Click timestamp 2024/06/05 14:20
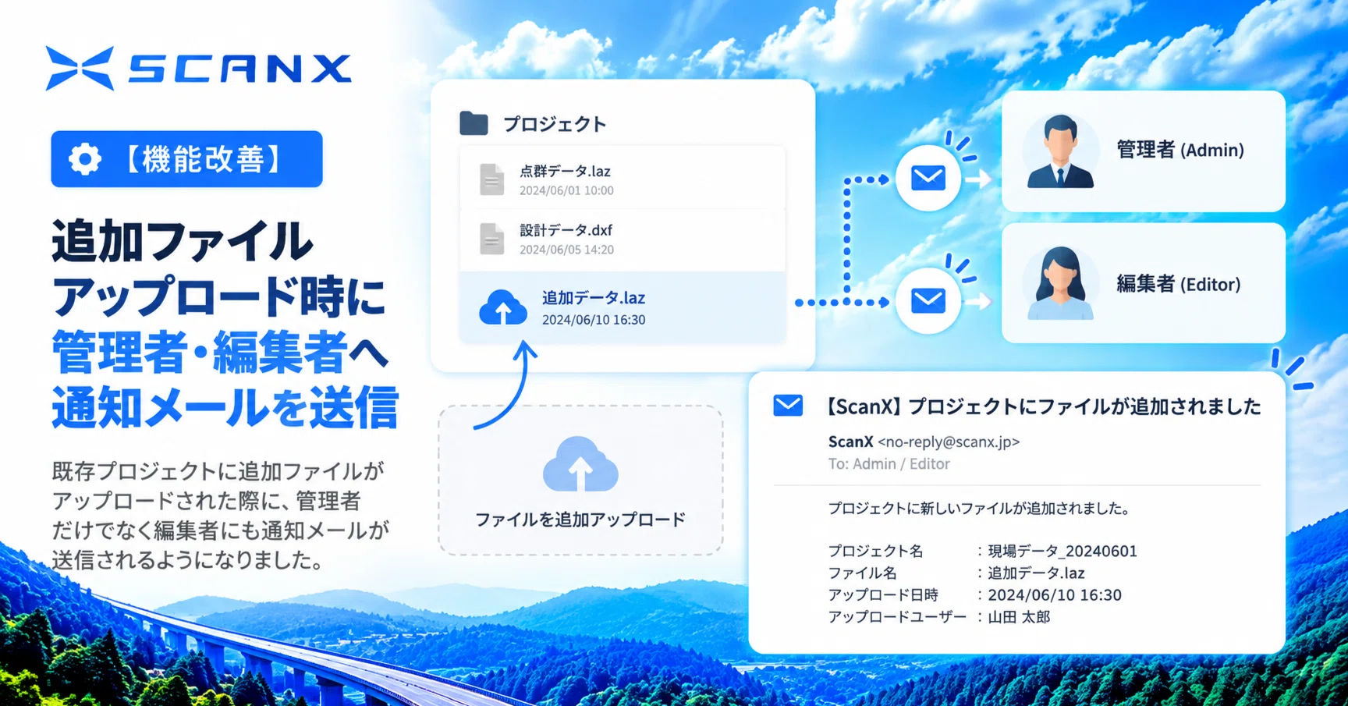 [x=566, y=250]
